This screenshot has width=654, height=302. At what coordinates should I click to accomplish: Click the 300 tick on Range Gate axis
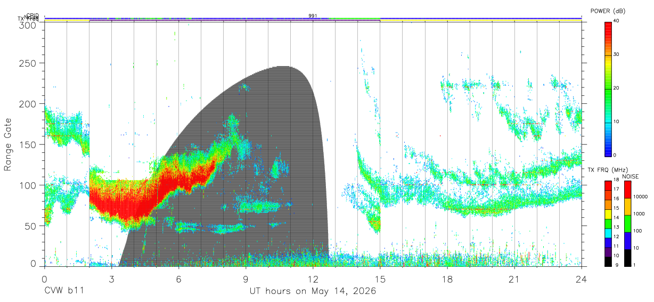(x=29, y=25)
